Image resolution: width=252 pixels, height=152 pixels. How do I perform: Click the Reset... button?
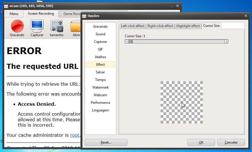point(106,142)
